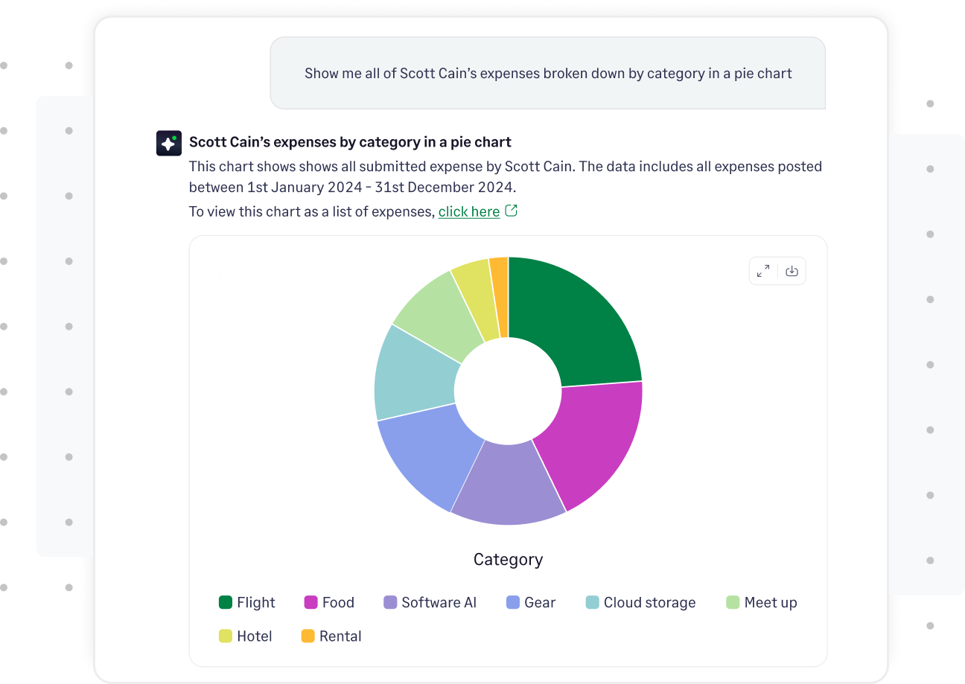
Task: Click the Hotel legend color swatch
Action: click(224, 636)
